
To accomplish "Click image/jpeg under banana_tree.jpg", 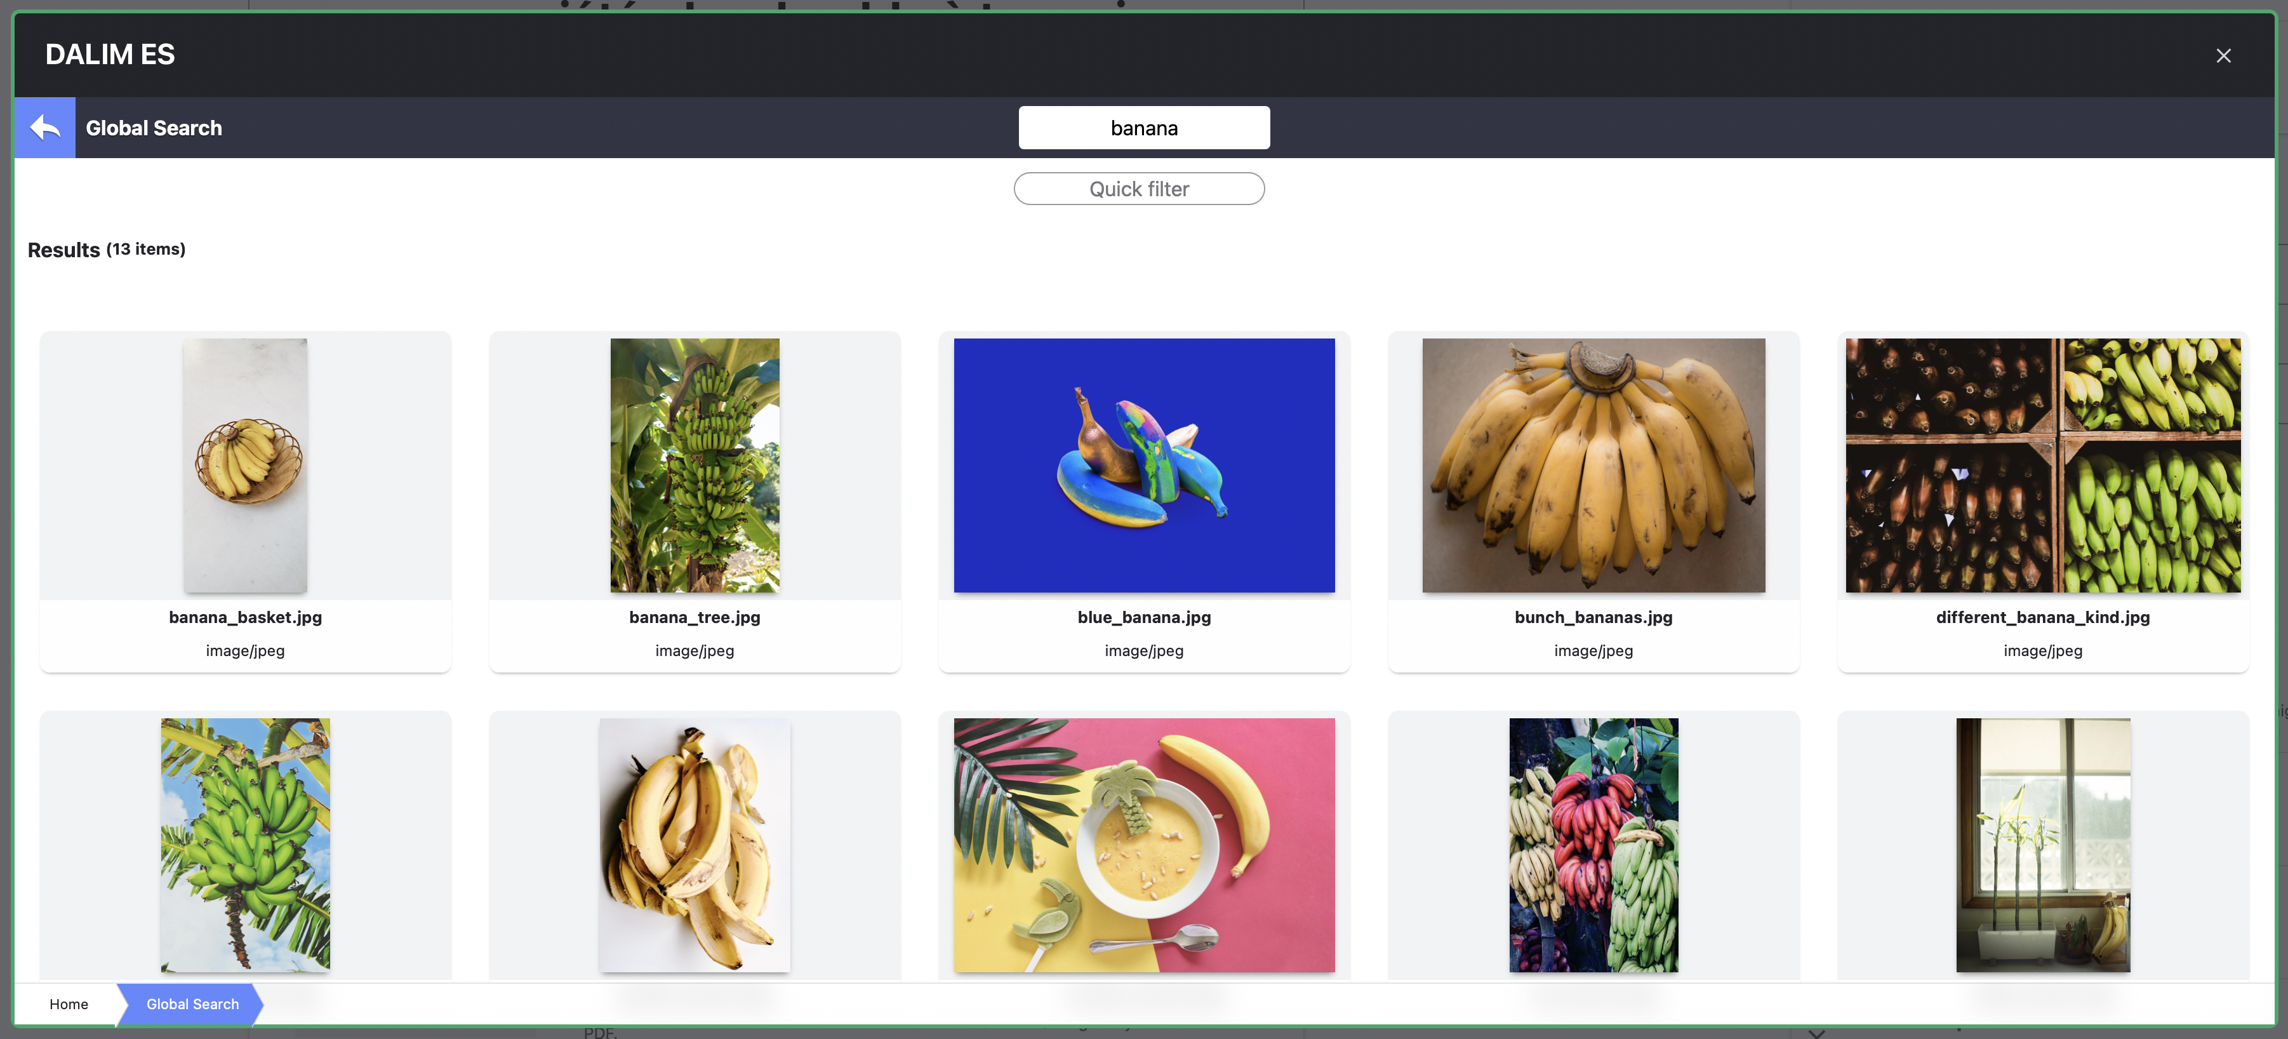I will point(695,650).
